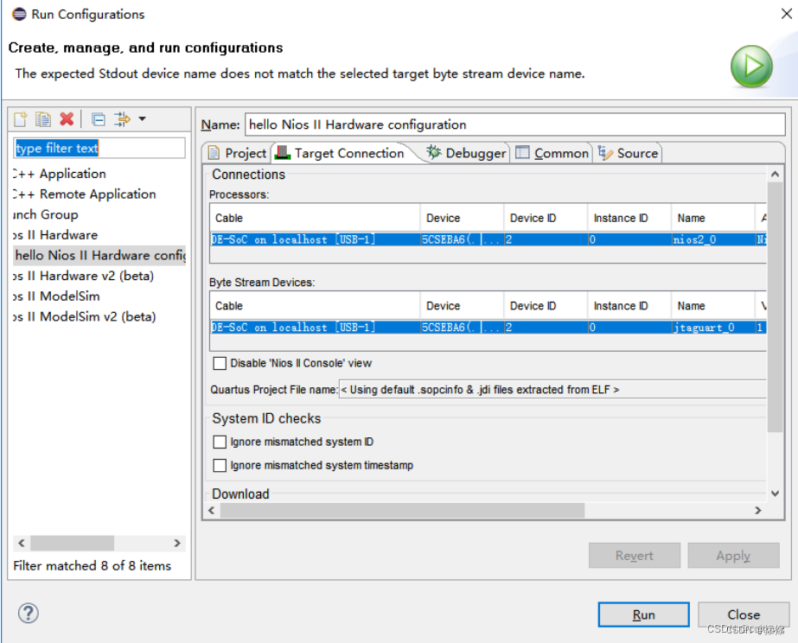The image size is (798, 643).
Task: Click the help question mark icon
Action: click(29, 613)
